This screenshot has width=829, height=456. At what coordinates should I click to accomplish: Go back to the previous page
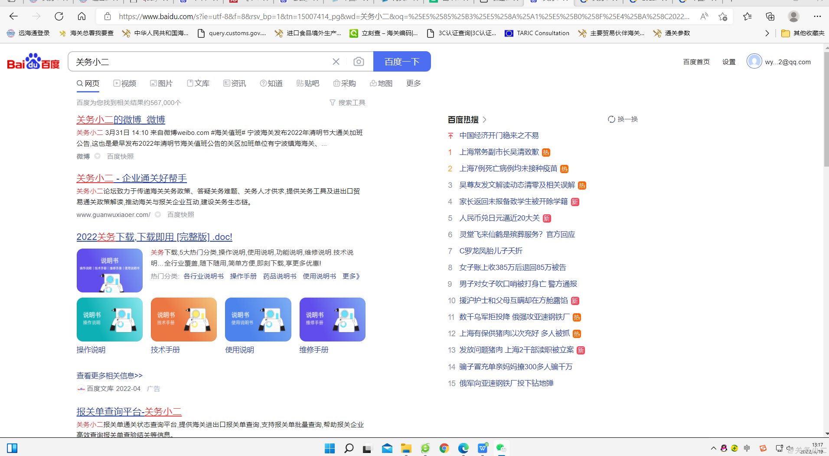pyautogui.click(x=13, y=16)
